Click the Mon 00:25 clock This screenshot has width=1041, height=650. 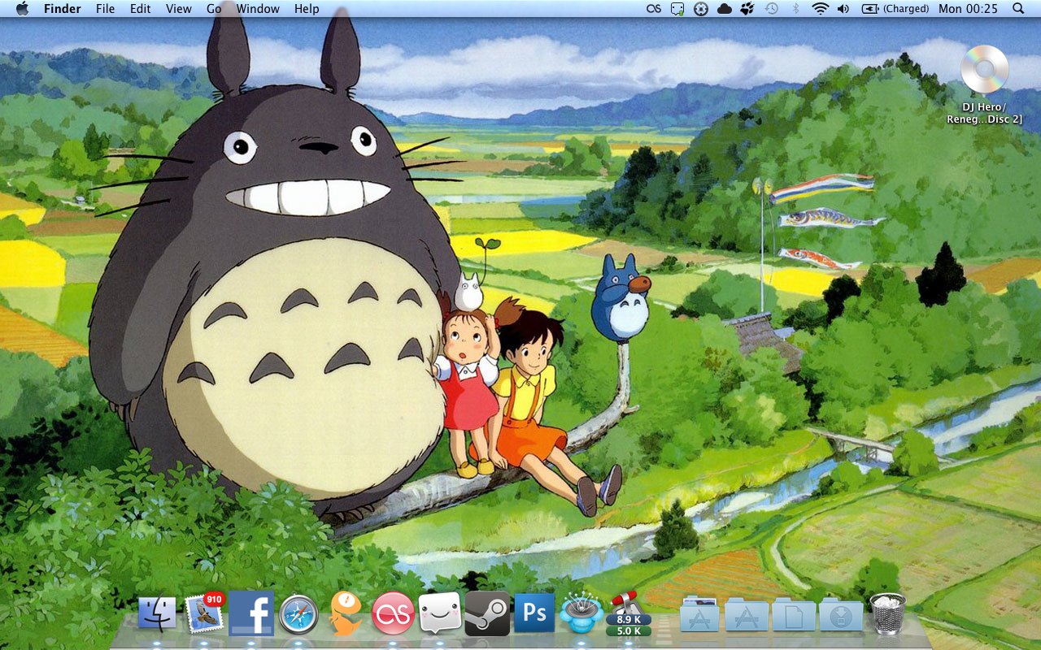pyautogui.click(x=968, y=9)
